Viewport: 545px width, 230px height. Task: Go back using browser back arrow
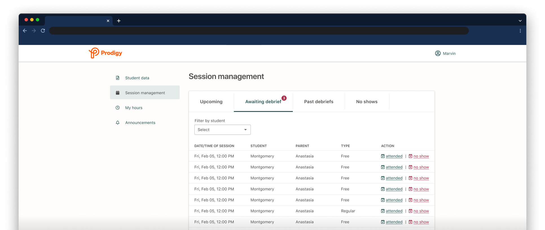click(x=25, y=31)
